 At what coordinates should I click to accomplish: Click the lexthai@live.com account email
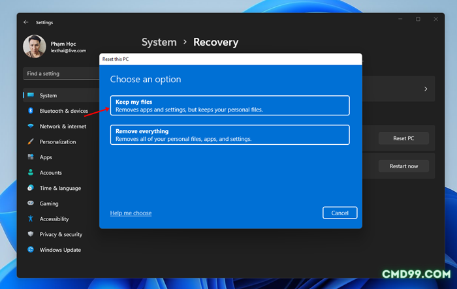pos(68,51)
